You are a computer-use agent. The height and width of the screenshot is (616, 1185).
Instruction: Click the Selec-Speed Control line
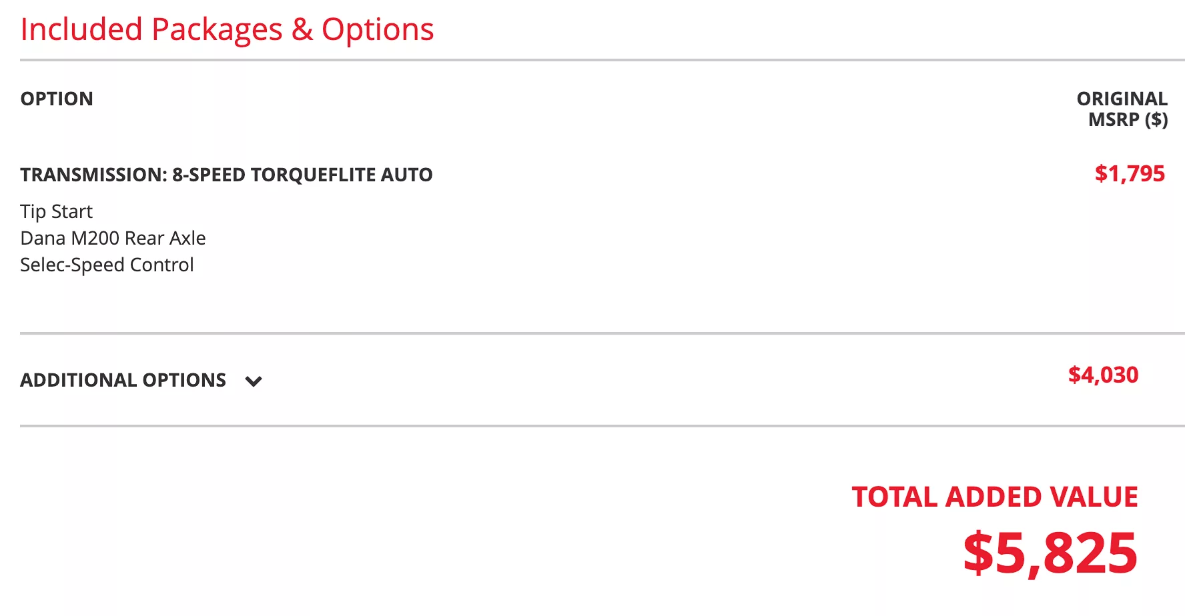coord(107,265)
